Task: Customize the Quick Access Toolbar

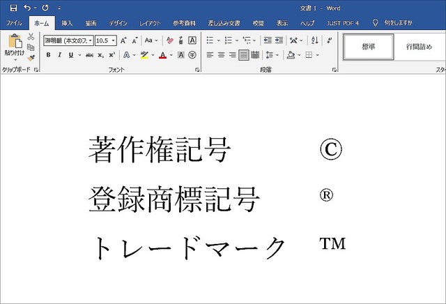Action: 59,8
